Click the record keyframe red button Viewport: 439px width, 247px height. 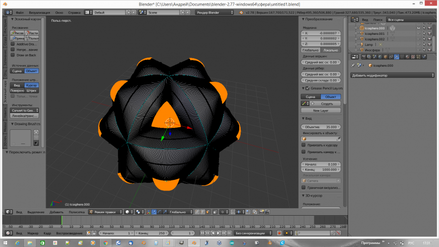tap(279, 233)
